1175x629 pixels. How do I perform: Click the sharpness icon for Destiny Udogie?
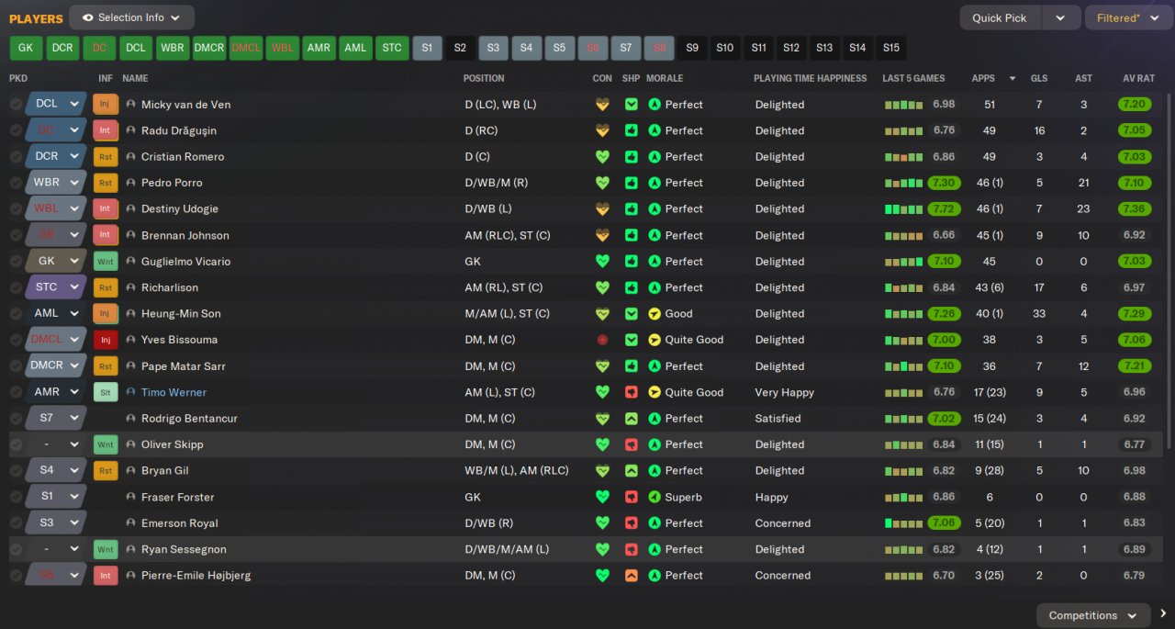(x=632, y=209)
